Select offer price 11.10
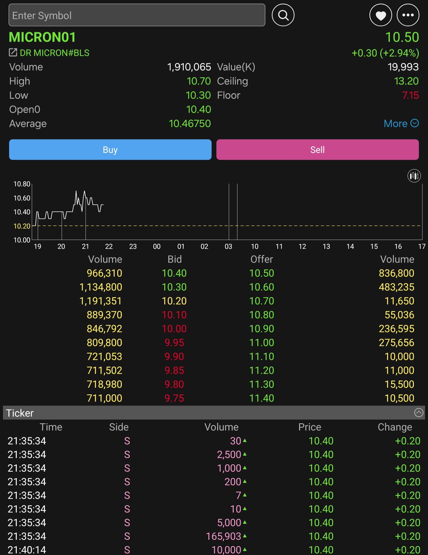Image resolution: width=428 pixels, height=555 pixels. coord(261,356)
